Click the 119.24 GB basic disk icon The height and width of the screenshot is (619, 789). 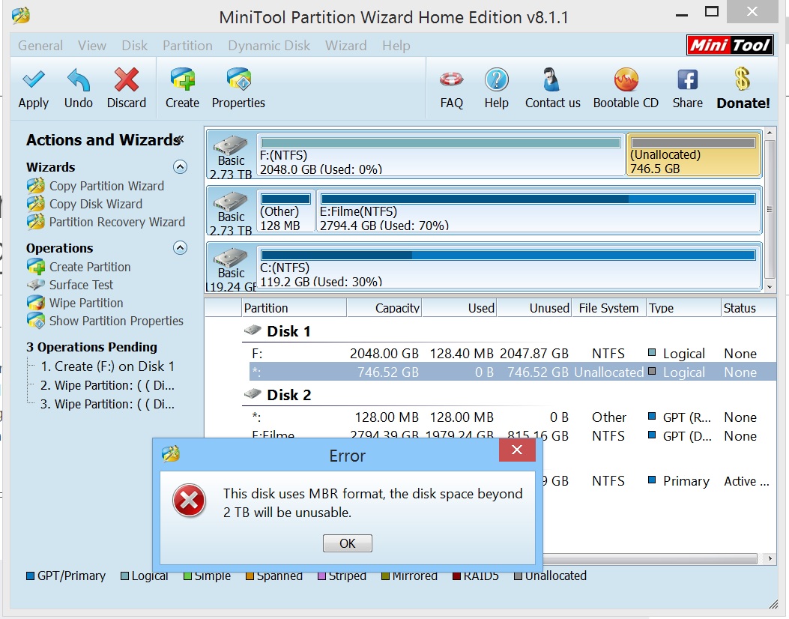pos(231,259)
